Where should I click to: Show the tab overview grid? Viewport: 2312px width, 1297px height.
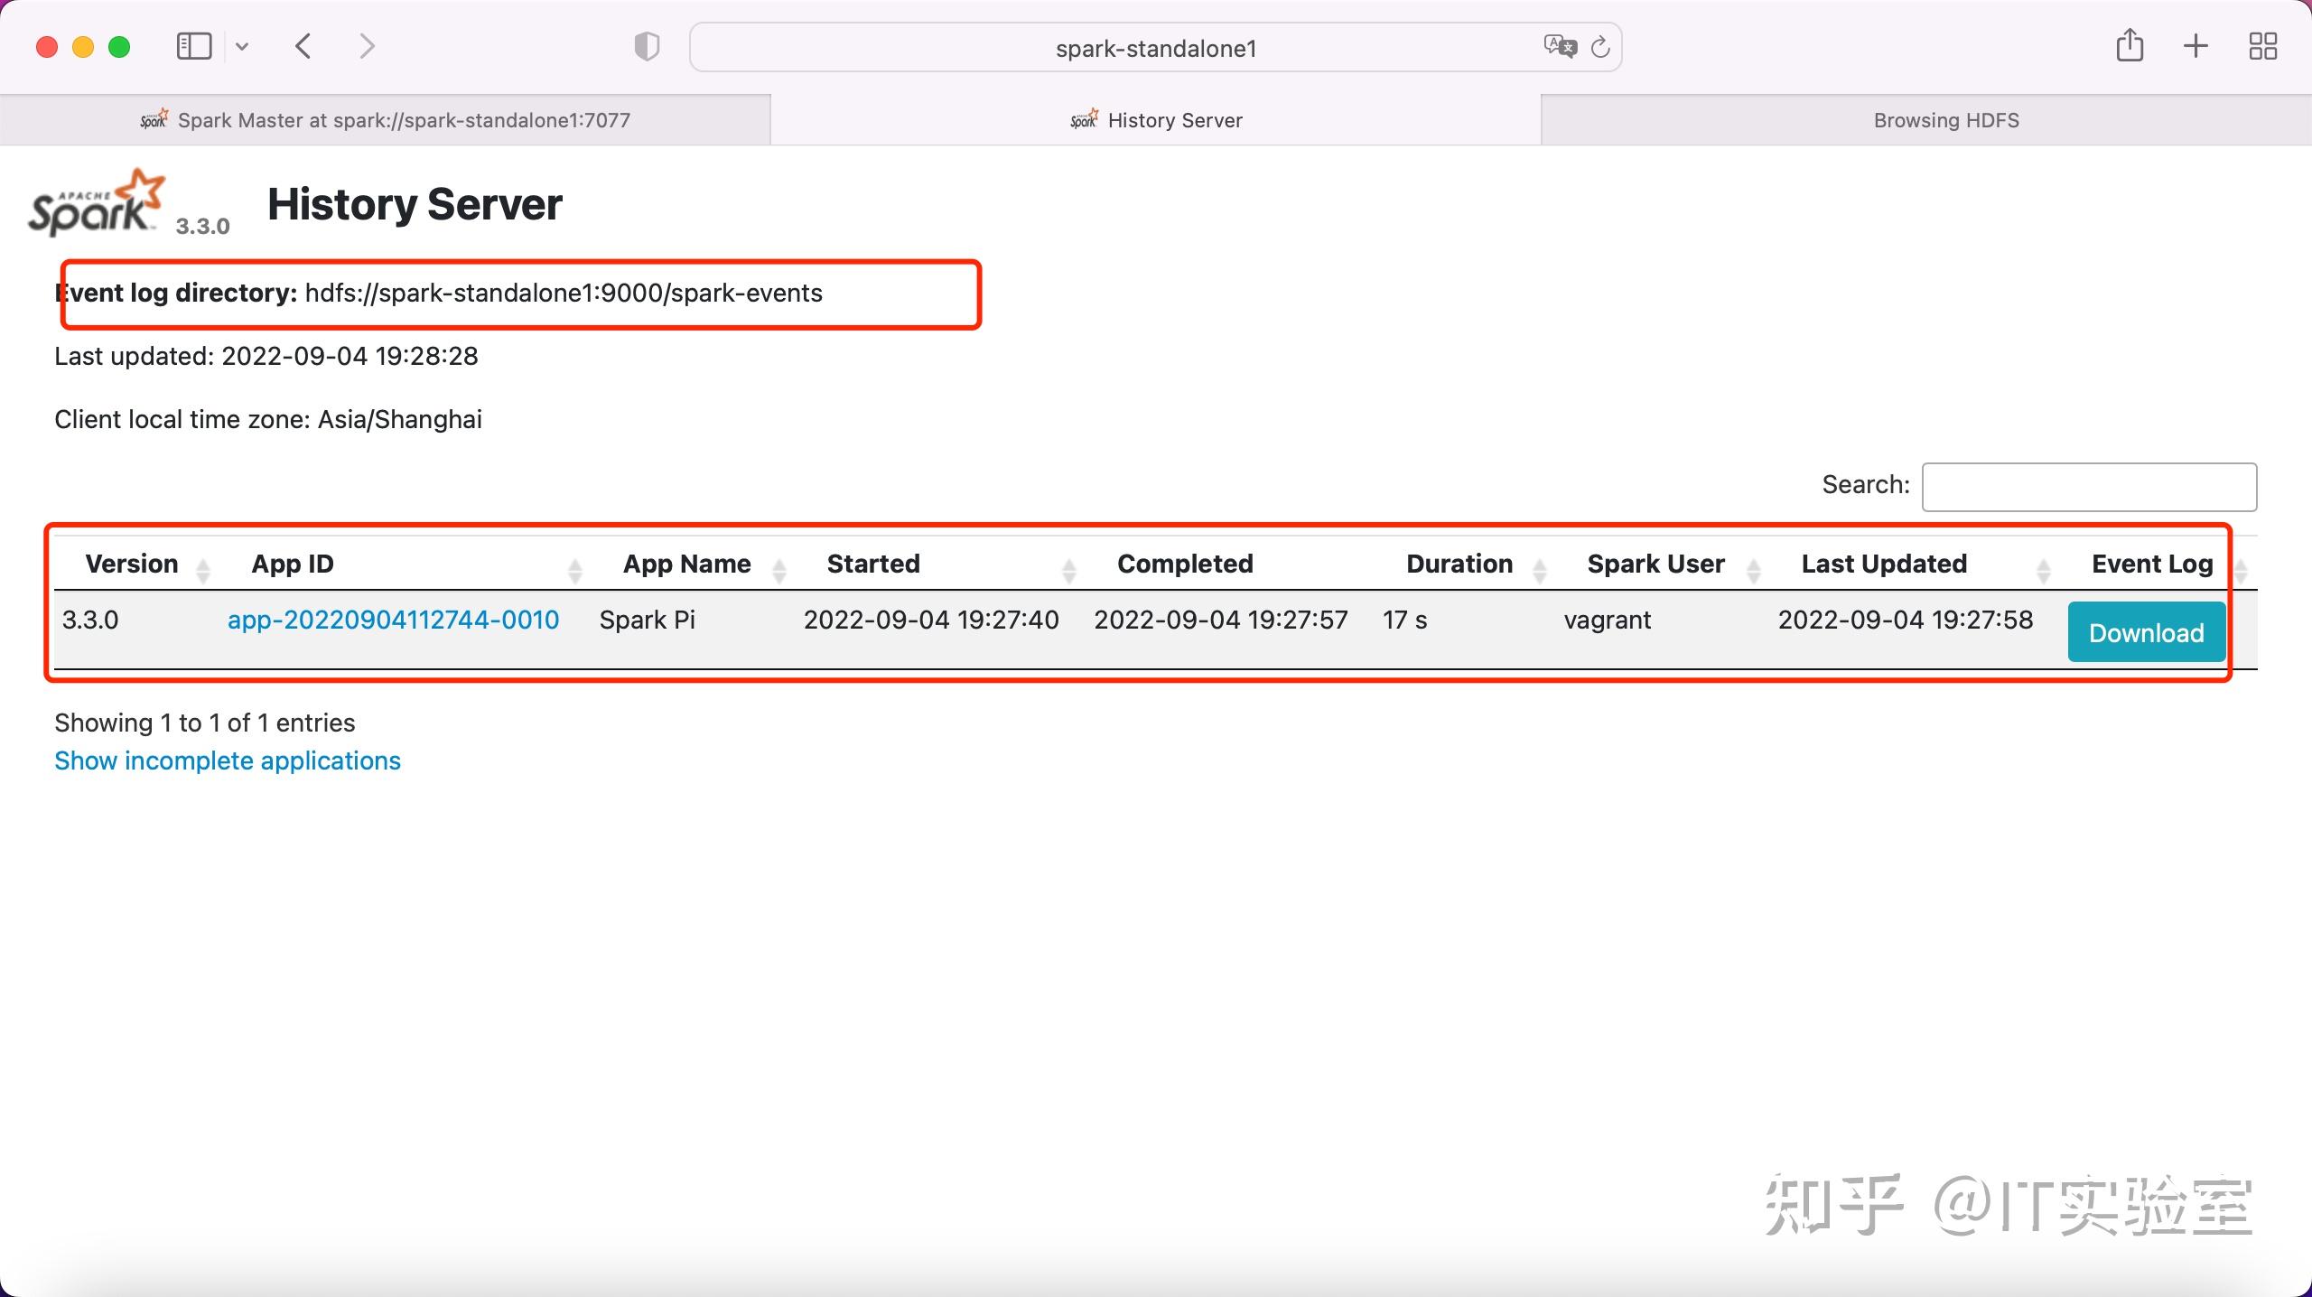pyautogui.click(x=2262, y=45)
